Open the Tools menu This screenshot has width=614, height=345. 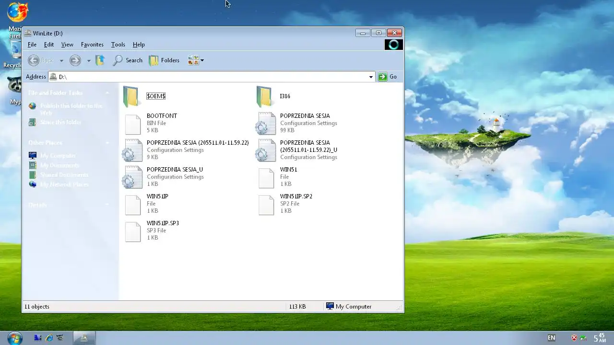(118, 45)
